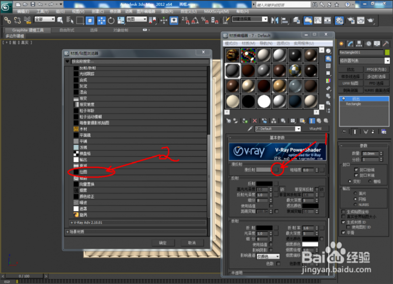
Task: Select the NURBS output radio button
Action: pyautogui.click(x=355, y=205)
